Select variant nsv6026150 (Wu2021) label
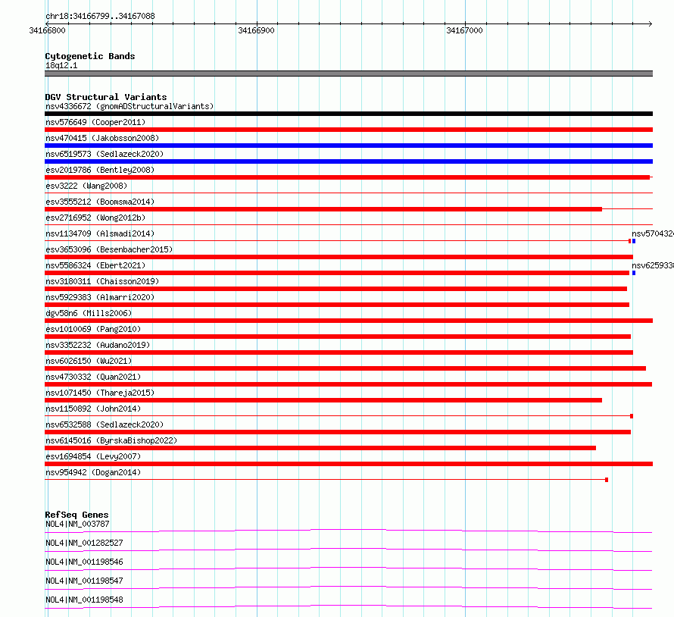This screenshot has height=617, width=674. tap(89, 361)
